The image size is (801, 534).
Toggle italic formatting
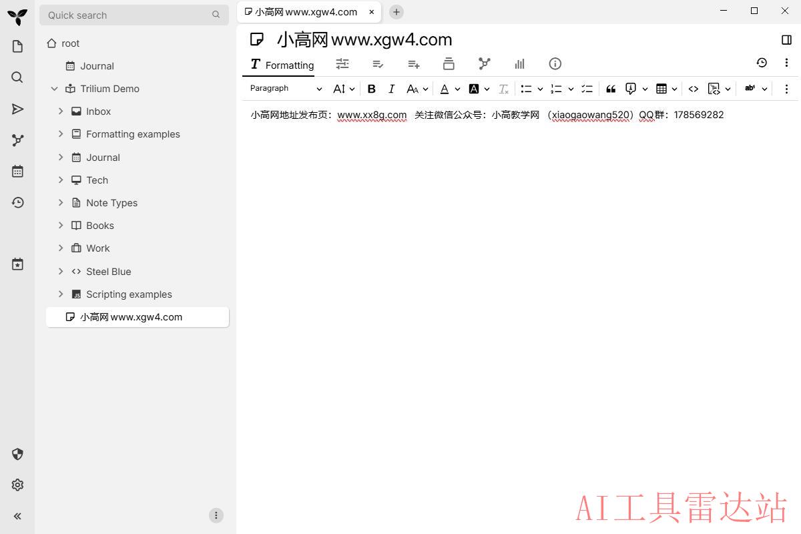coord(391,89)
